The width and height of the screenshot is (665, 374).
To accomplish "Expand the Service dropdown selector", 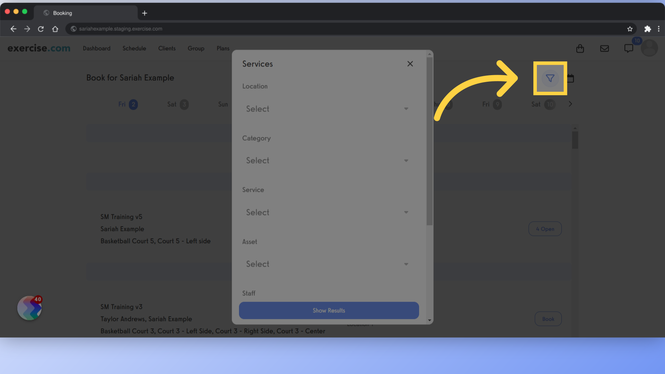I will pyautogui.click(x=327, y=212).
